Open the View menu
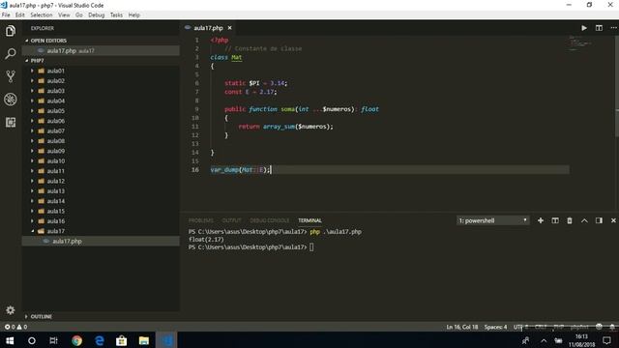The width and height of the screenshot is (619, 348). click(64, 15)
